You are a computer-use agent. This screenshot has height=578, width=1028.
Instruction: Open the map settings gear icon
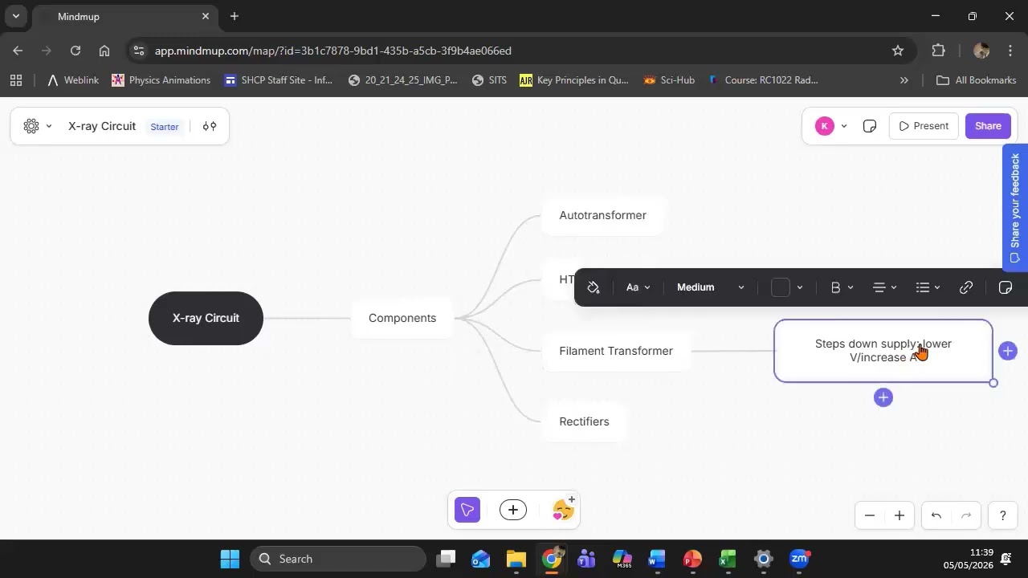[x=31, y=126]
